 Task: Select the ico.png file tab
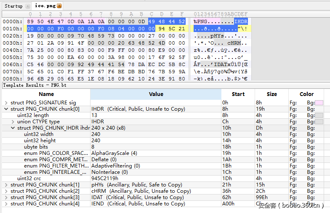[45, 6]
